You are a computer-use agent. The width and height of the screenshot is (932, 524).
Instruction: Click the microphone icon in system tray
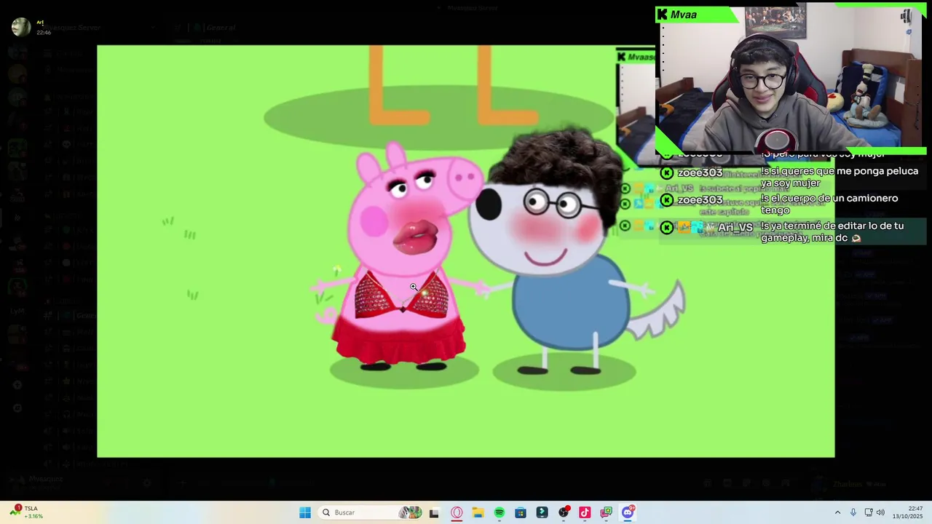pos(853,512)
